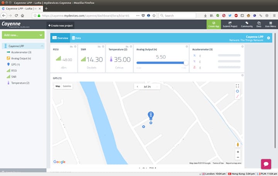Image resolution: width=278 pixels, height=176 pixels.
Task: Open Submit Project
Action: 230,24
